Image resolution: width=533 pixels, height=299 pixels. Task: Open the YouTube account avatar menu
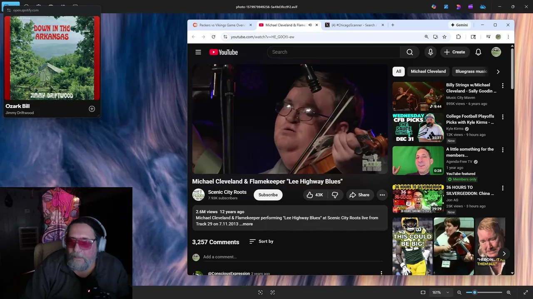(496, 52)
